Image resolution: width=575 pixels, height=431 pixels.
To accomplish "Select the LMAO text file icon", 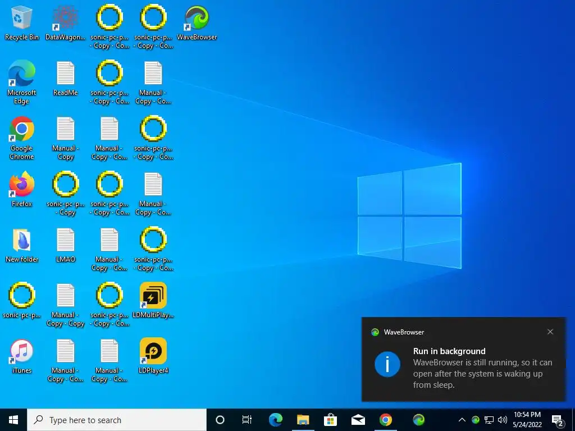I will [x=65, y=245].
